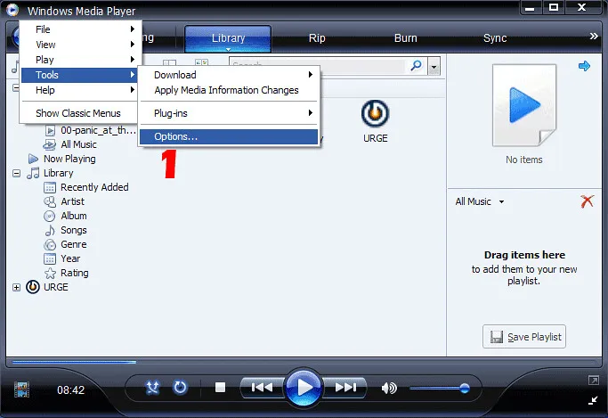Open the View menu

point(79,45)
